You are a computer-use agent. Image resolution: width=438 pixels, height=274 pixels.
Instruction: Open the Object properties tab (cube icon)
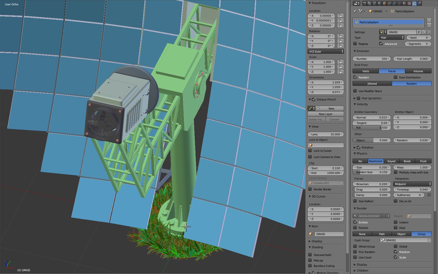click(384, 3)
